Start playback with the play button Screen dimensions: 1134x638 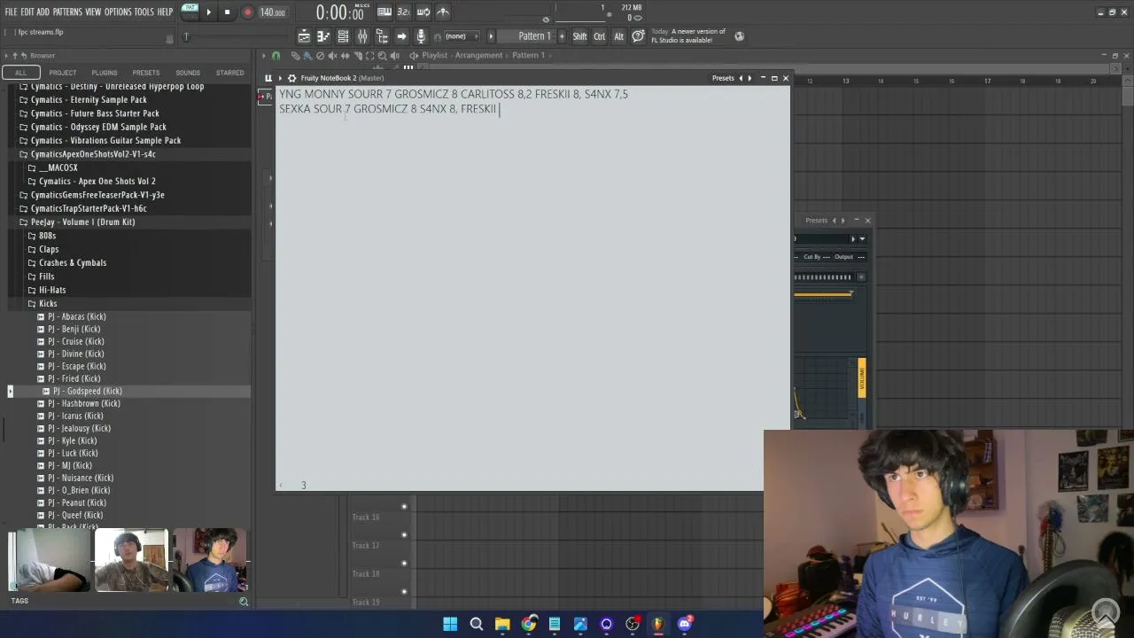[x=209, y=12]
